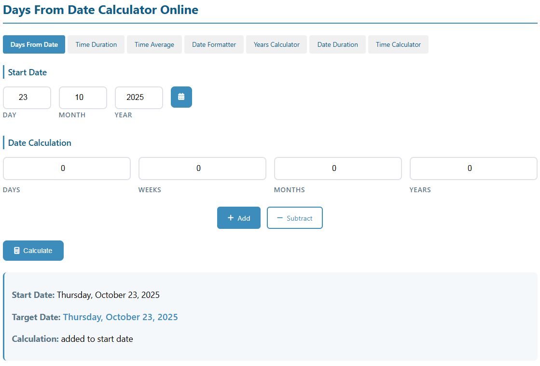Focus the Year input field

(x=138, y=98)
